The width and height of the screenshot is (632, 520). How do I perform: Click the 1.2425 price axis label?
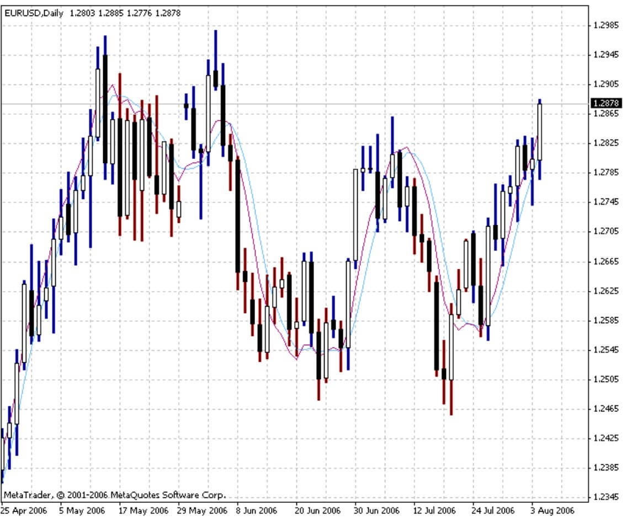(606, 438)
